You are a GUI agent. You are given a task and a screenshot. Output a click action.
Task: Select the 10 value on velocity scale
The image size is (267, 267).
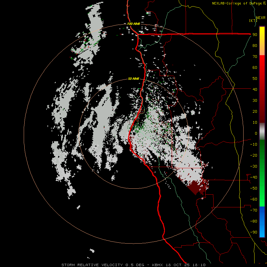(x=255, y=123)
